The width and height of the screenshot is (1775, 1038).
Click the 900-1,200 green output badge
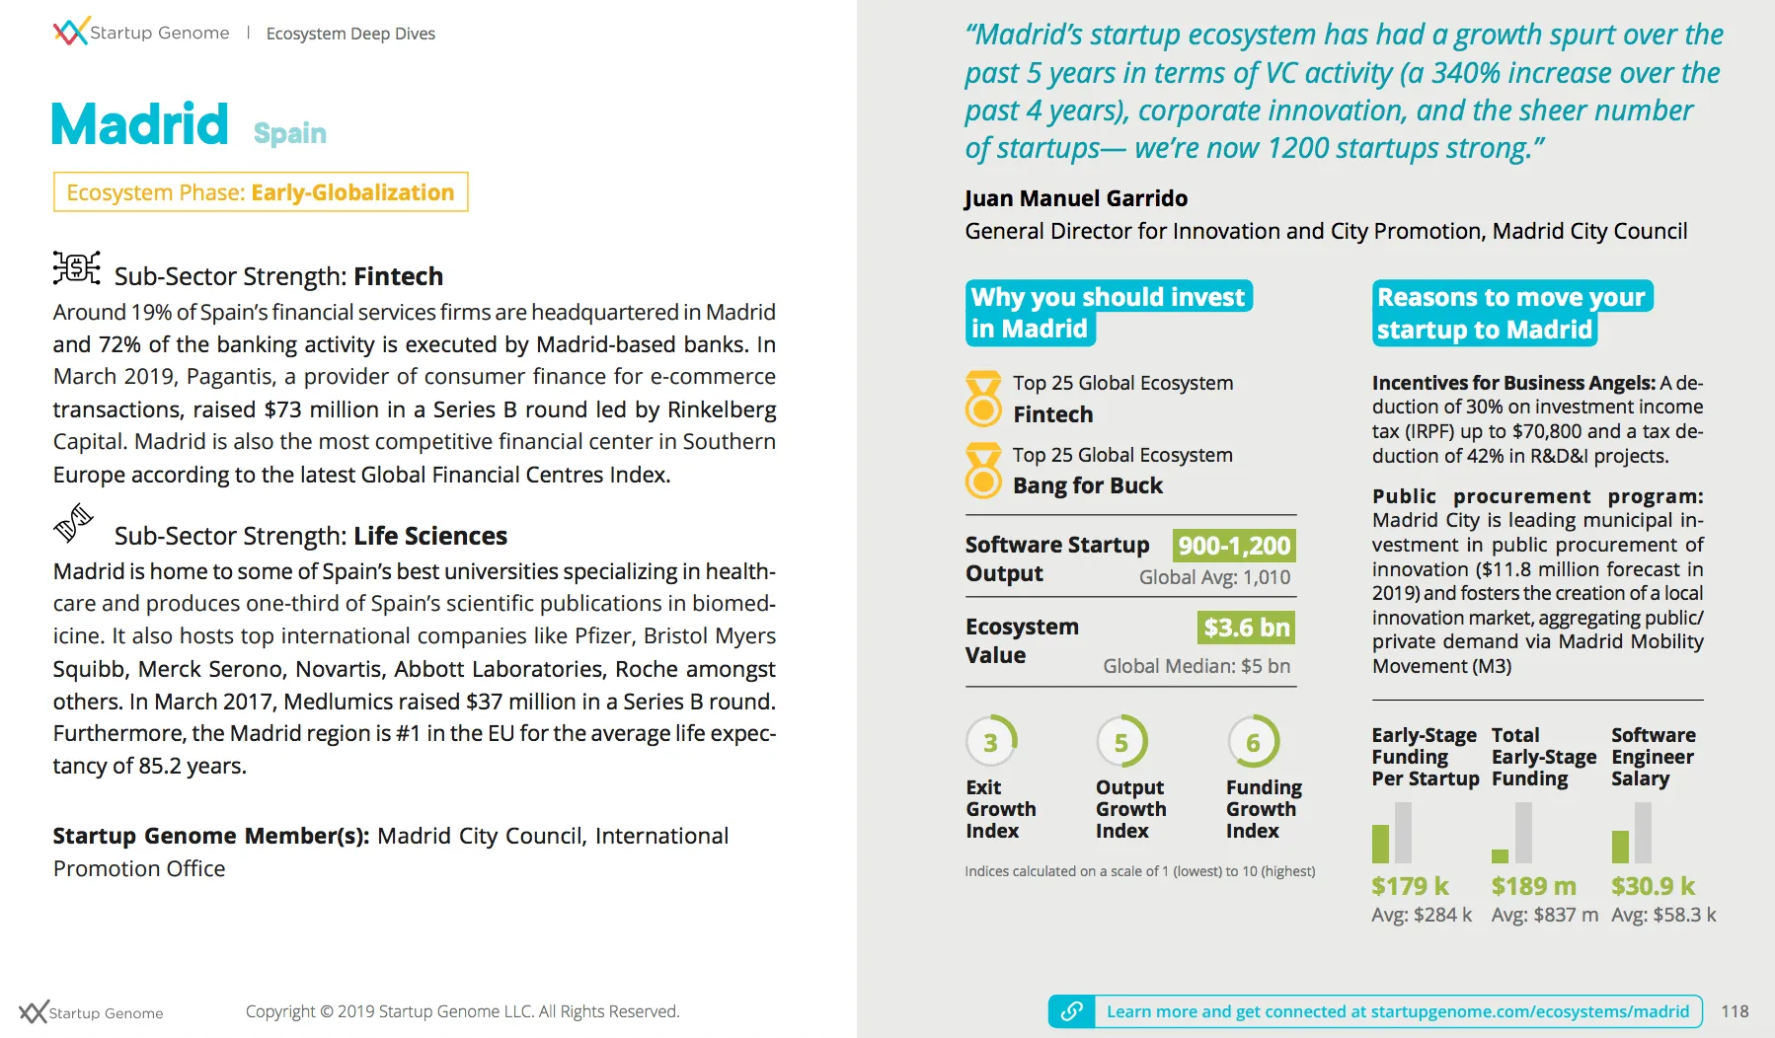(1234, 546)
